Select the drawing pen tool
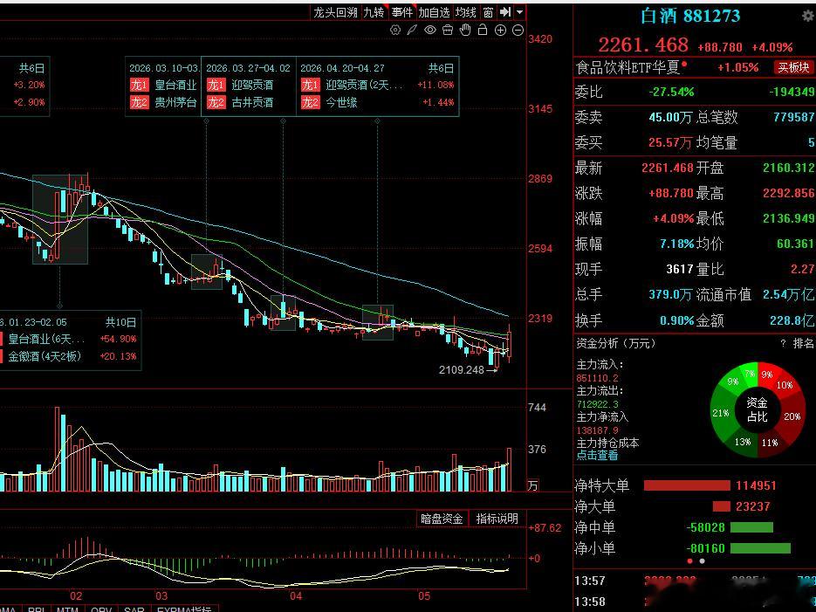The width and height of the screenshot is (816, 612). (x=412, y=31)
